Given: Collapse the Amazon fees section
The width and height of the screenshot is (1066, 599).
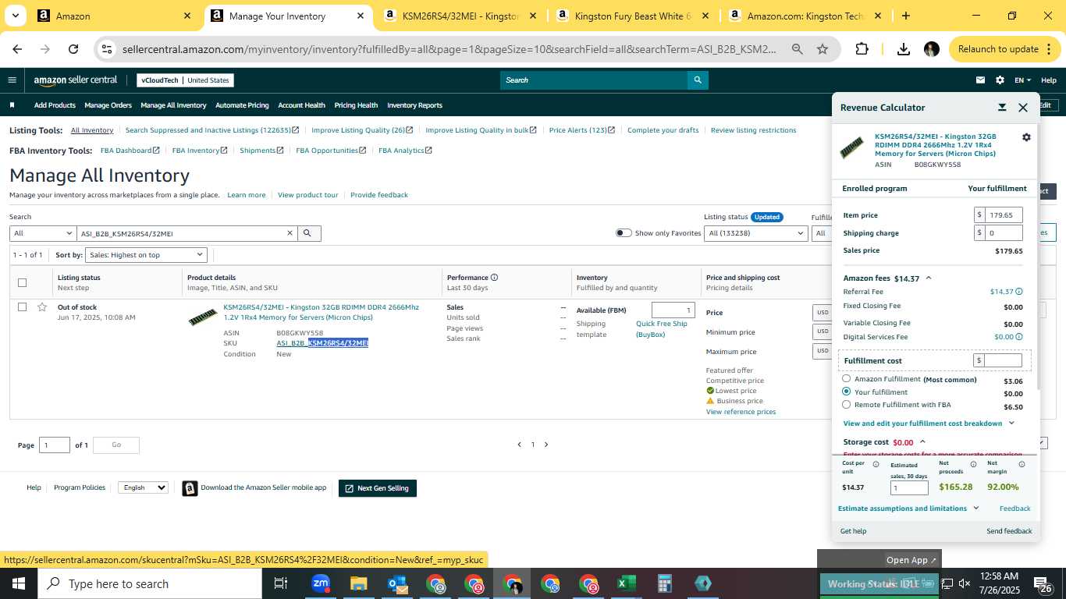Looking at the screenshot, I should pos(928,278).
